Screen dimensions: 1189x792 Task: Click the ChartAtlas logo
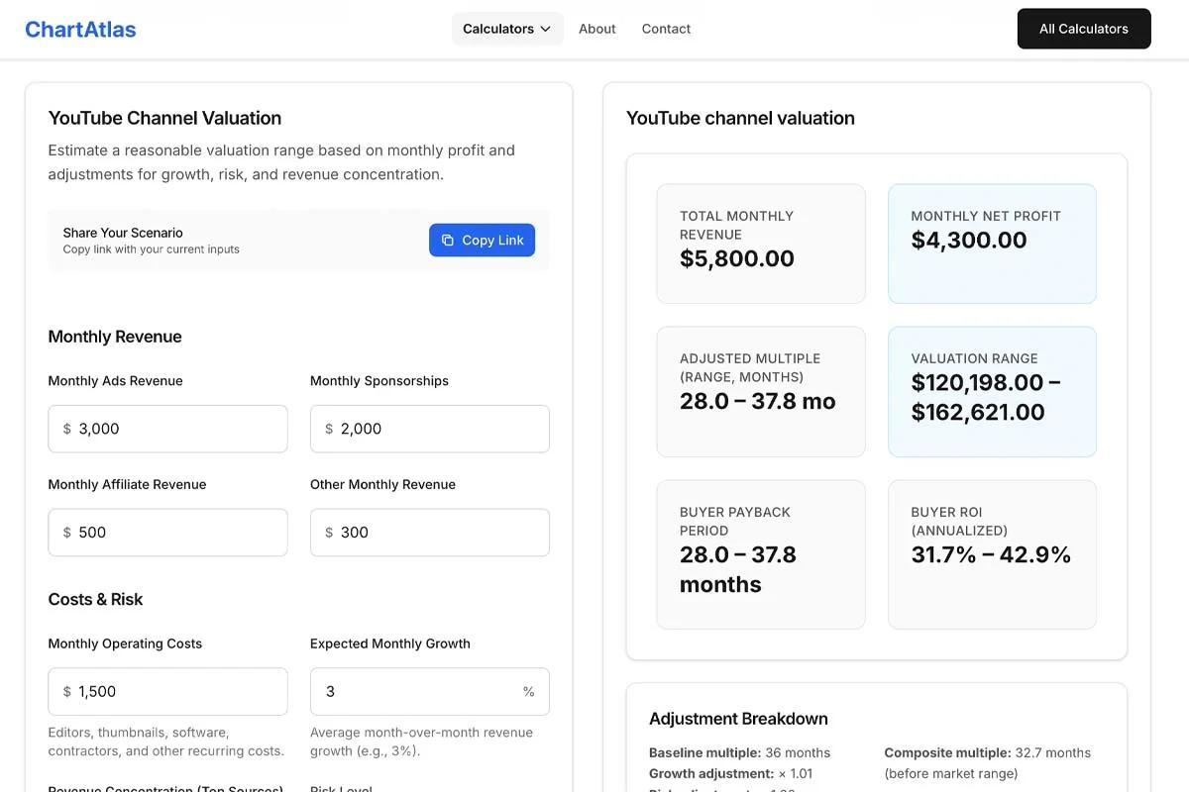[80, 29]
